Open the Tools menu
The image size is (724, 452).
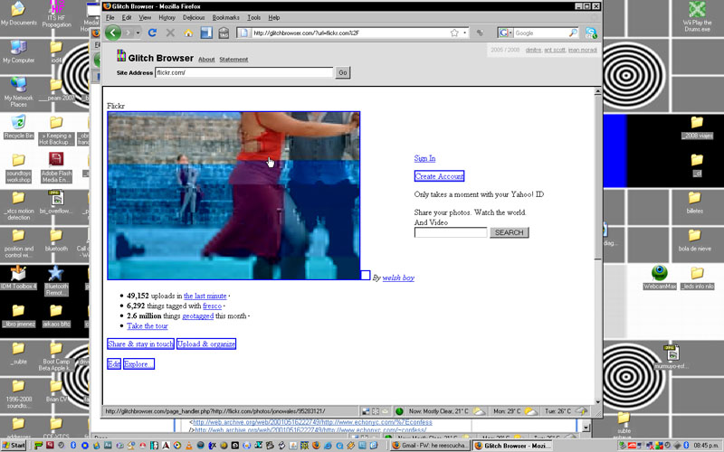[x=254, y=17]
